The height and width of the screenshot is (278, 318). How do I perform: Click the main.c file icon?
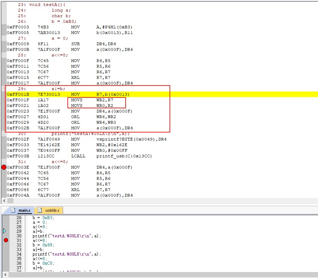[x=13, y=210]
